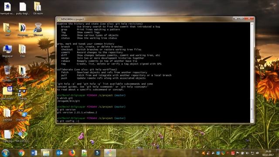This screenshot has height=157, width=279.
Task: Close the MINGW64 terminal window
Action: pos(249,18)
